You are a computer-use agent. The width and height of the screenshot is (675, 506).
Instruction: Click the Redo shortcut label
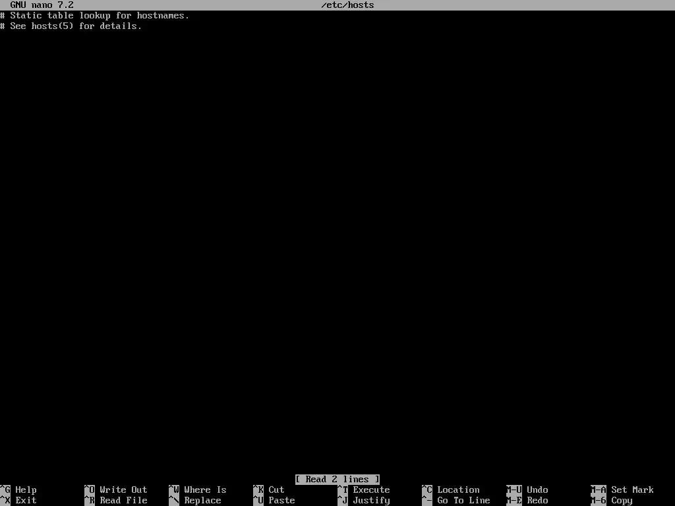[x=537, y=501]
